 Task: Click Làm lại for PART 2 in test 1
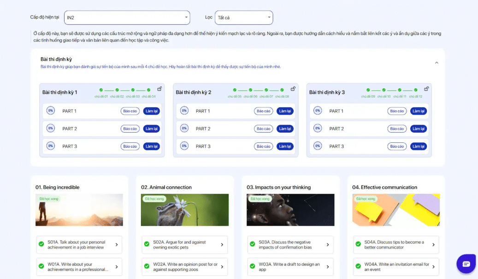pos(152,129)
